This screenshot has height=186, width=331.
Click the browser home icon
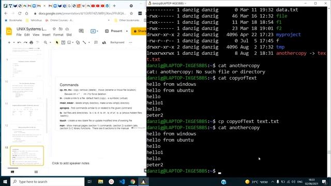26,13
